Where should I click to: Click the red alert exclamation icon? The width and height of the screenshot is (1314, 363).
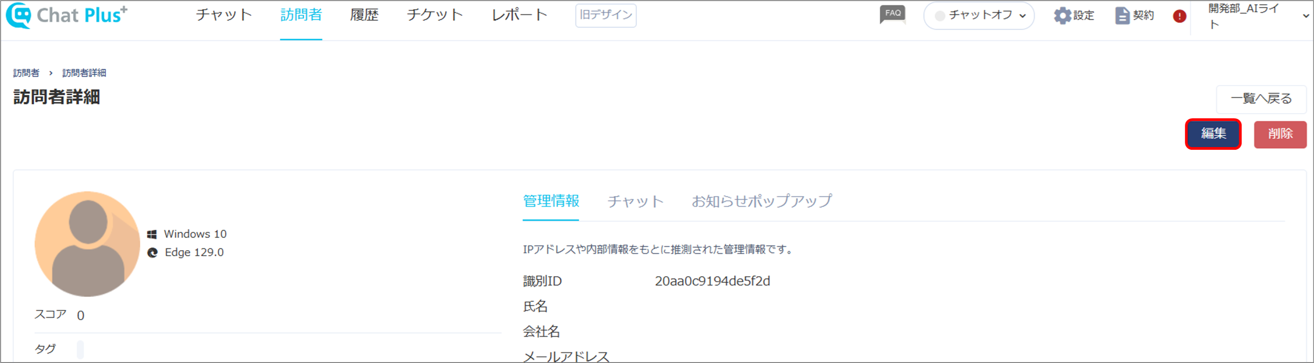(x=1179, y=16)
